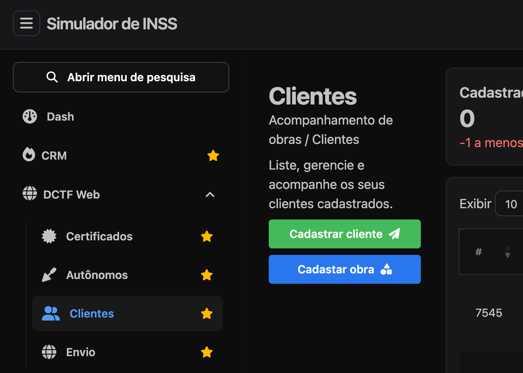523x373 pixels.
Task: Click the Clientes people icon
Action: [x=51, y=314]
